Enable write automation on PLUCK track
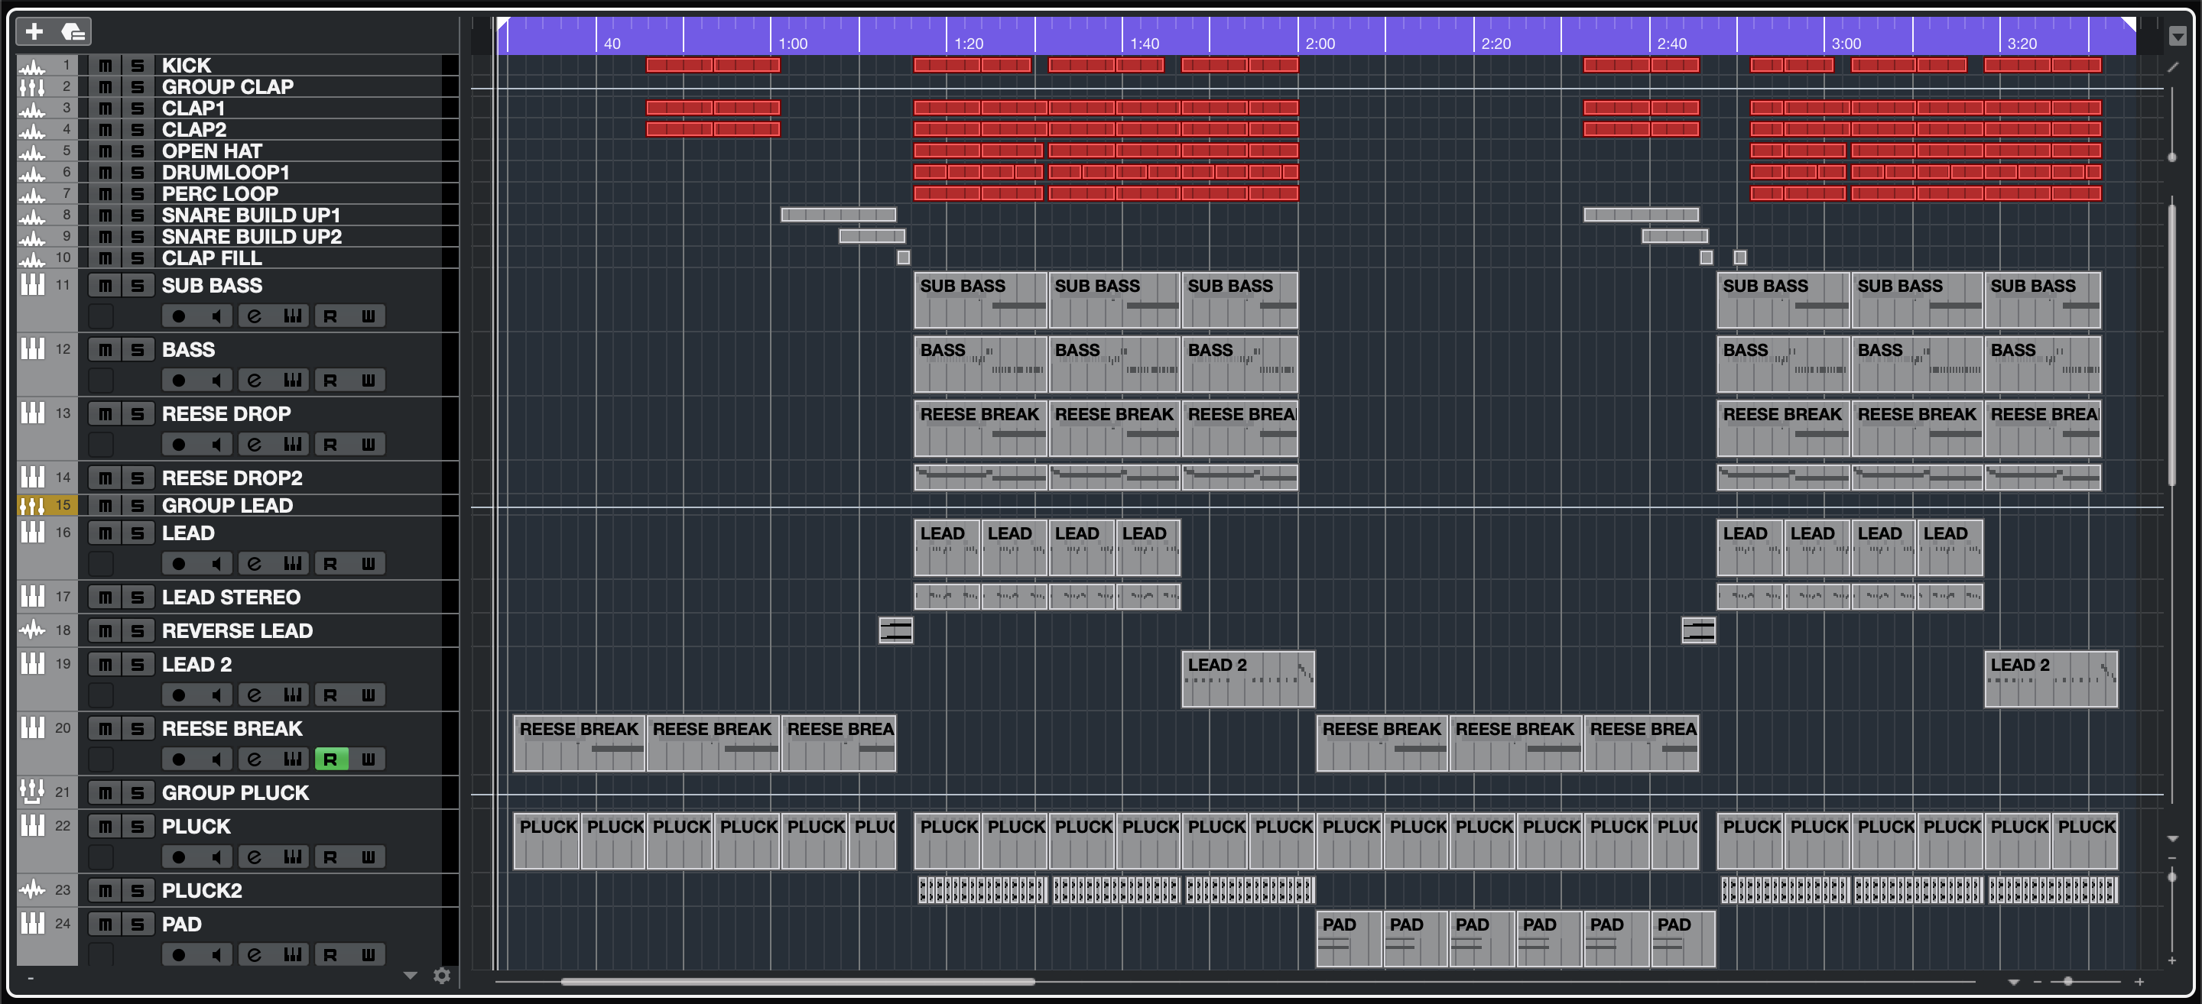Image resolution: width=2202 pixels, height=1004 pixels. pos(369,857)
